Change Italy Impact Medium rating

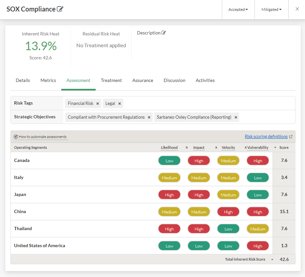(199, 178)
